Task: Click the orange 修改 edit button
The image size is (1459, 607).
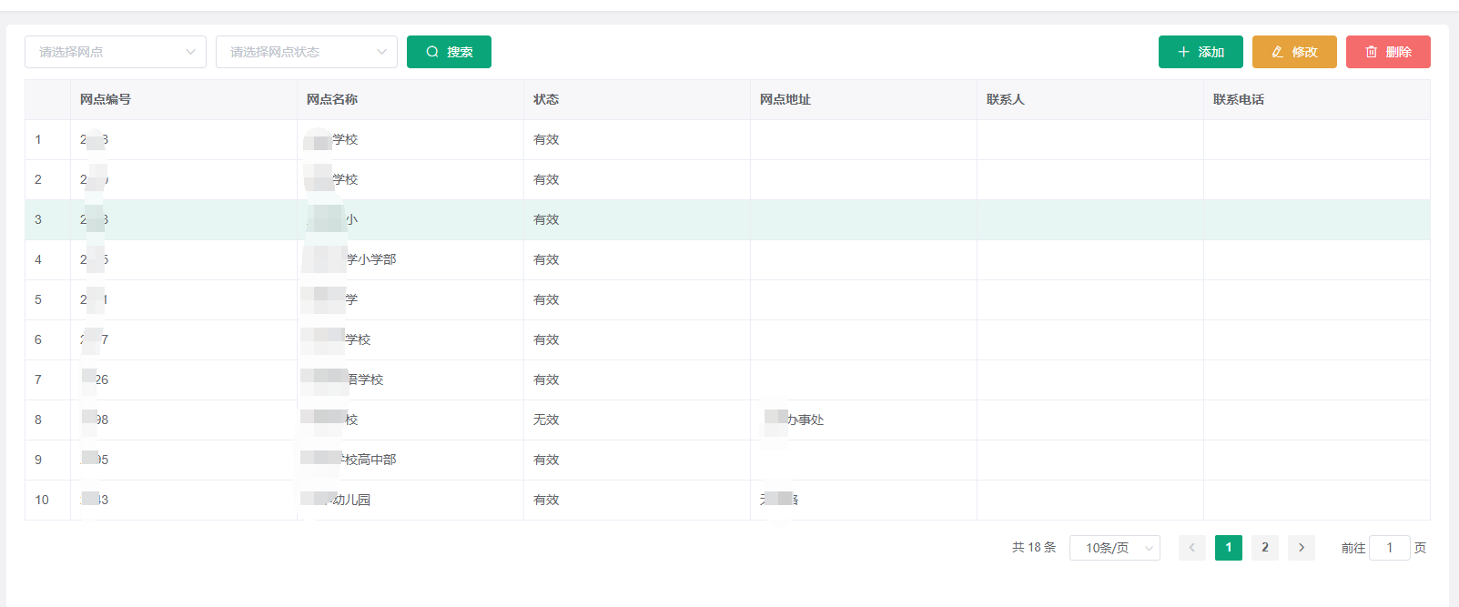Action: click(1293, 52)
